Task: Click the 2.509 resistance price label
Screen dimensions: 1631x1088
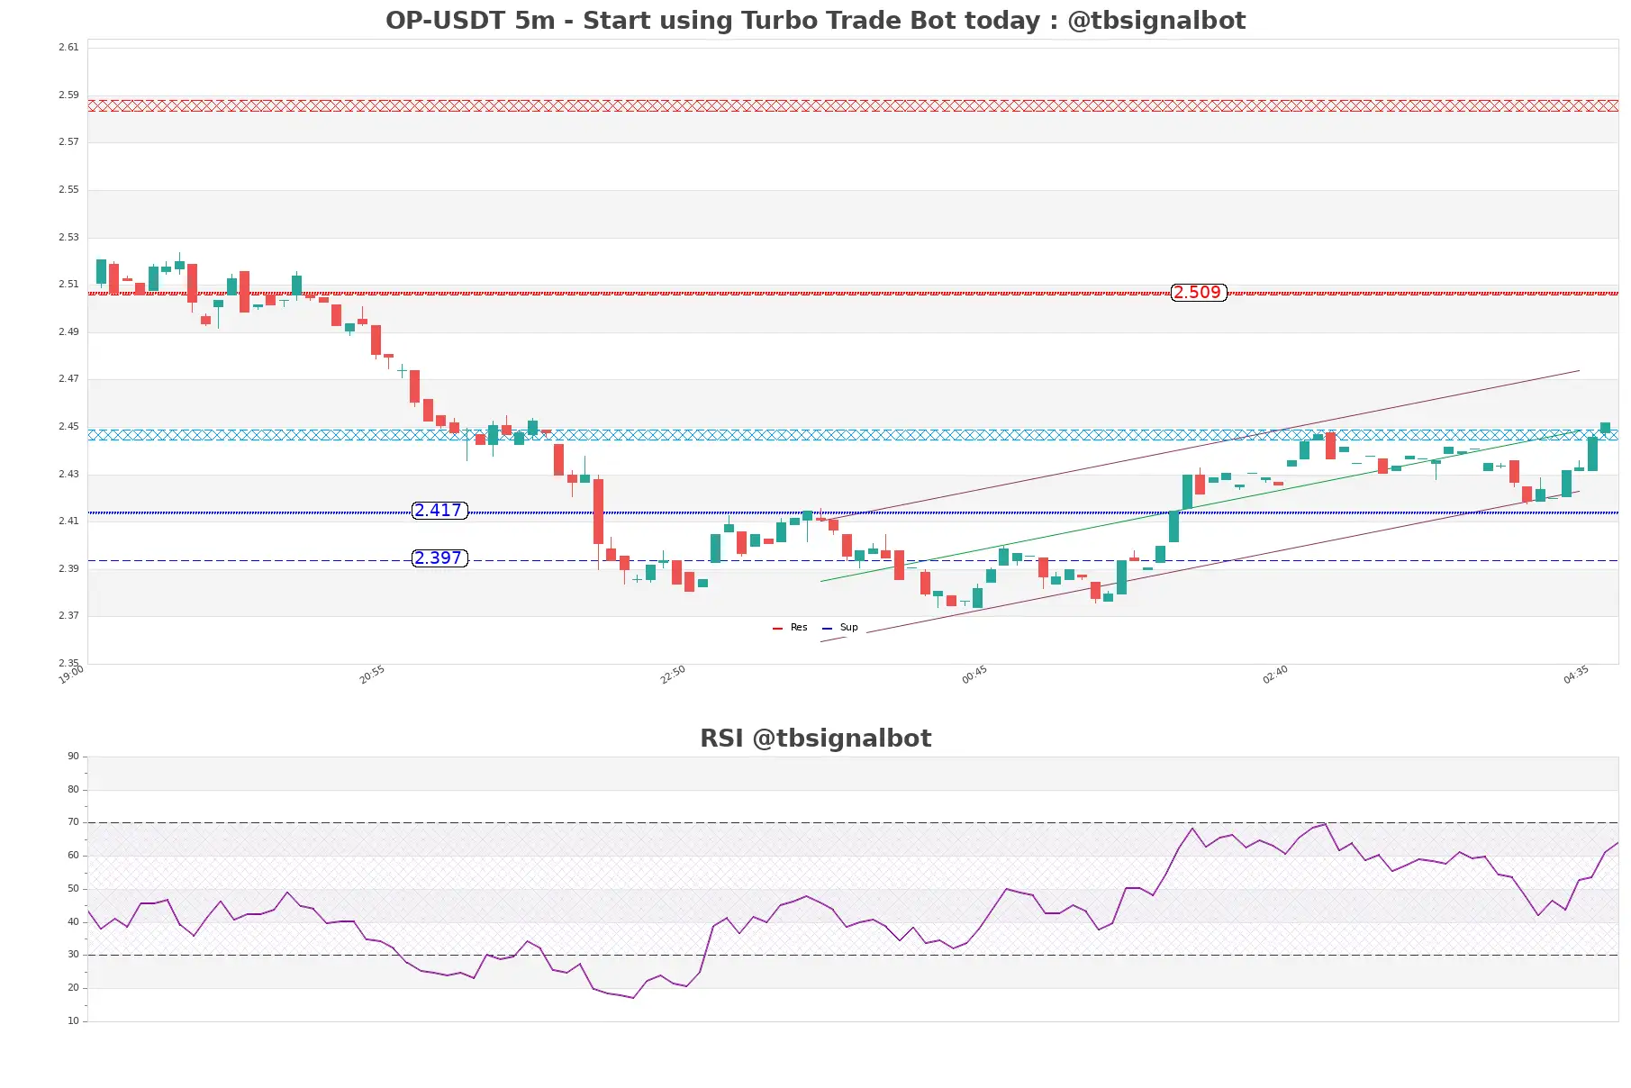Action: pyautogui.click(x=1198, y=293)
